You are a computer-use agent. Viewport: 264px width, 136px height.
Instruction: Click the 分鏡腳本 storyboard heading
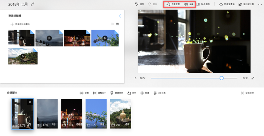pyautogui.click(x=12, y=93)
